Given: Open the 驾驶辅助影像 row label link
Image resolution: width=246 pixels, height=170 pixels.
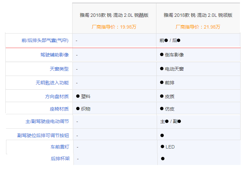Looking at the screenshot, I should (54, 55).
